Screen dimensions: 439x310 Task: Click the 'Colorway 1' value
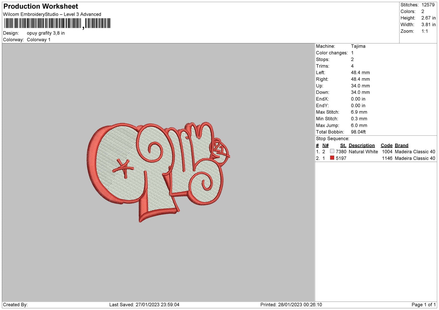39,40
